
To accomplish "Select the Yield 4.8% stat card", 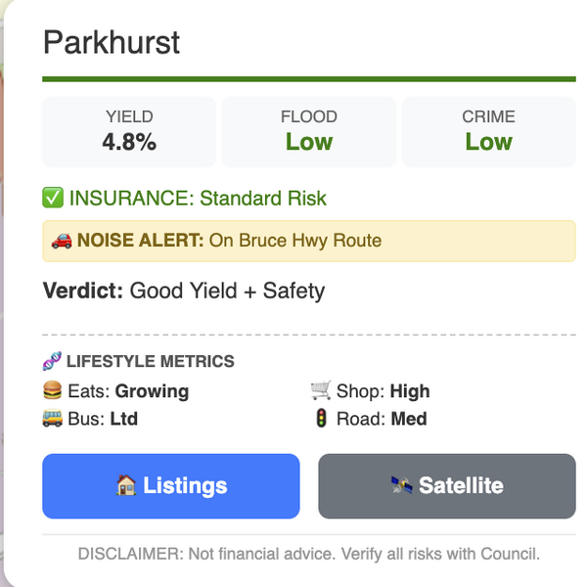I will [x=129, y=131].
